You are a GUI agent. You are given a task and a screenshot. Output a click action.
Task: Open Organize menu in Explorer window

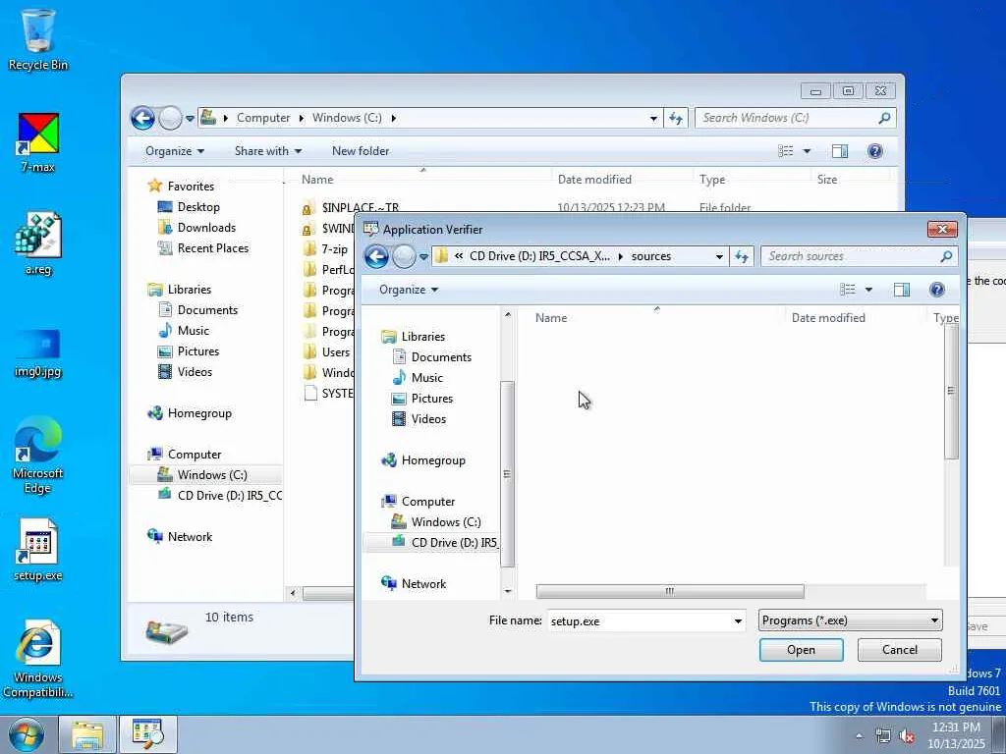175,151
